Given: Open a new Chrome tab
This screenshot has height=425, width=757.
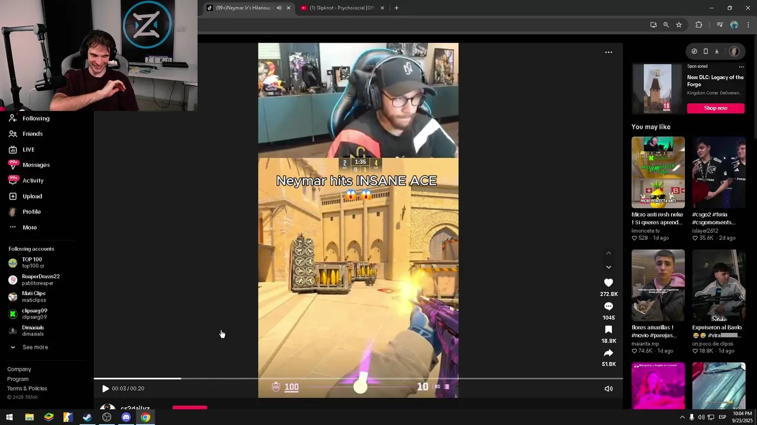Looking at the screenshot, I should (x=396, y=8).
